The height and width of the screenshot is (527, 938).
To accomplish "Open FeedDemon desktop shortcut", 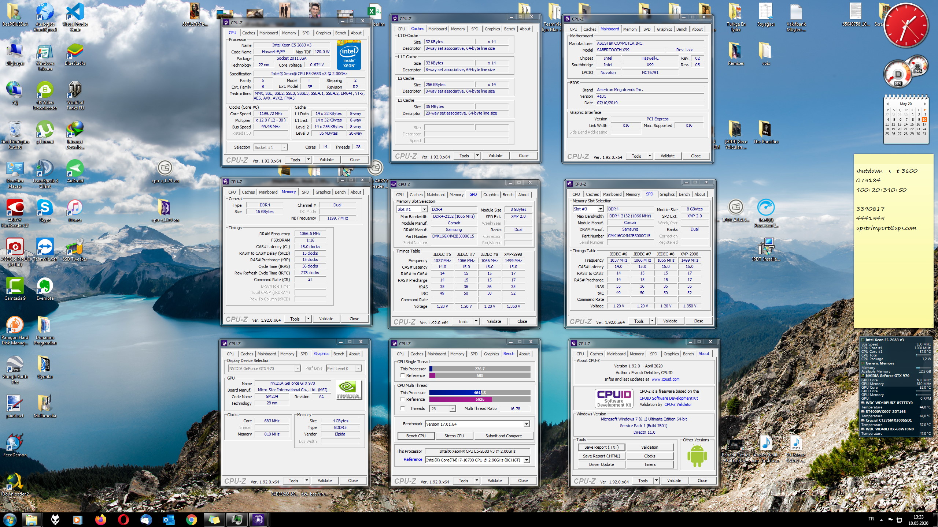I will [15, 445].
